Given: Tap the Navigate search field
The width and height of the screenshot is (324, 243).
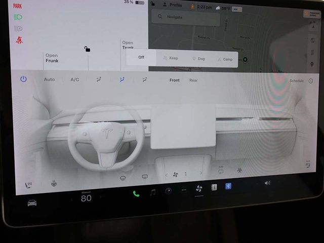Looking at the screenshot, I should (186, 17).
